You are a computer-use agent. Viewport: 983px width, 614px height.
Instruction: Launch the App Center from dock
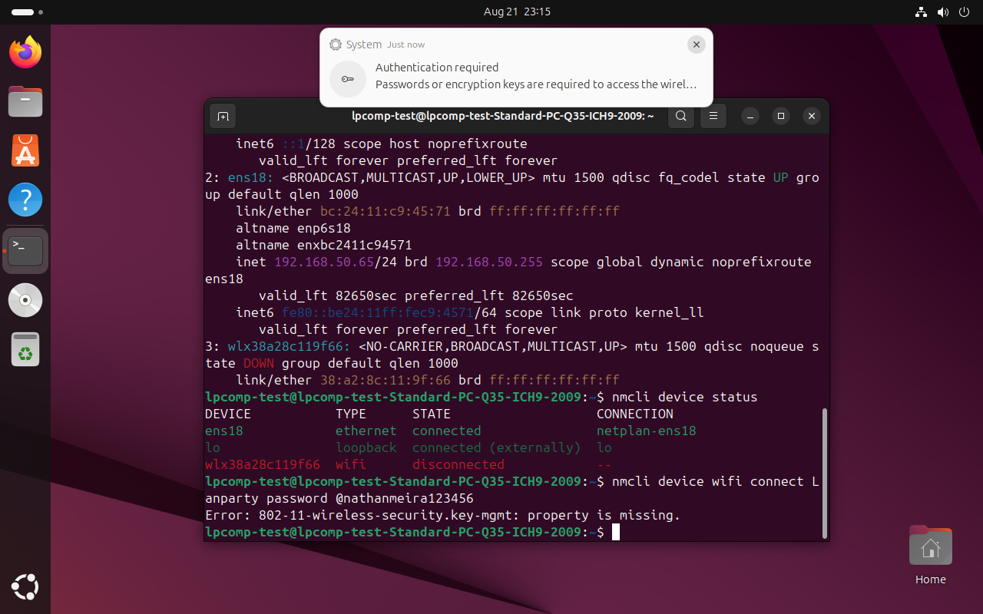[x=25, y=150]
